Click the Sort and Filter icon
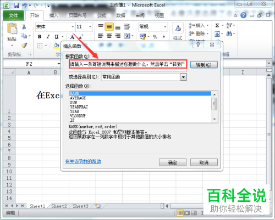Image resolution: width=275 pixels, height=220 pixels. [x=229, y=25]
